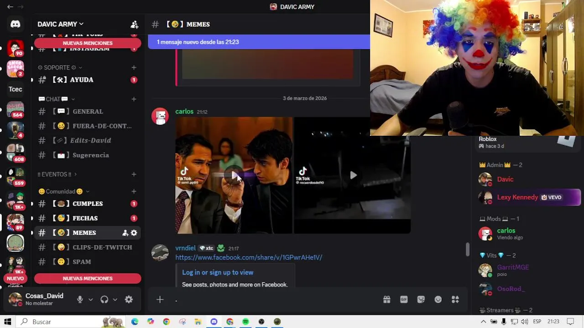This screenshot has width=584, height=328.
Task: Expand the EVENTOS category
Action: 57,174
